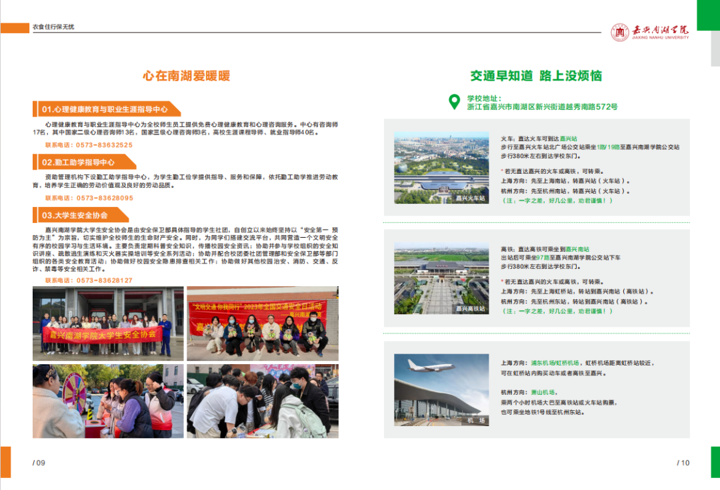This screenshot has width=720, height=490.
Task: Click line 乘两个小时机场大巴至高铁站或火车站购票
Action: pyautogui.click(x=559, y=402)
